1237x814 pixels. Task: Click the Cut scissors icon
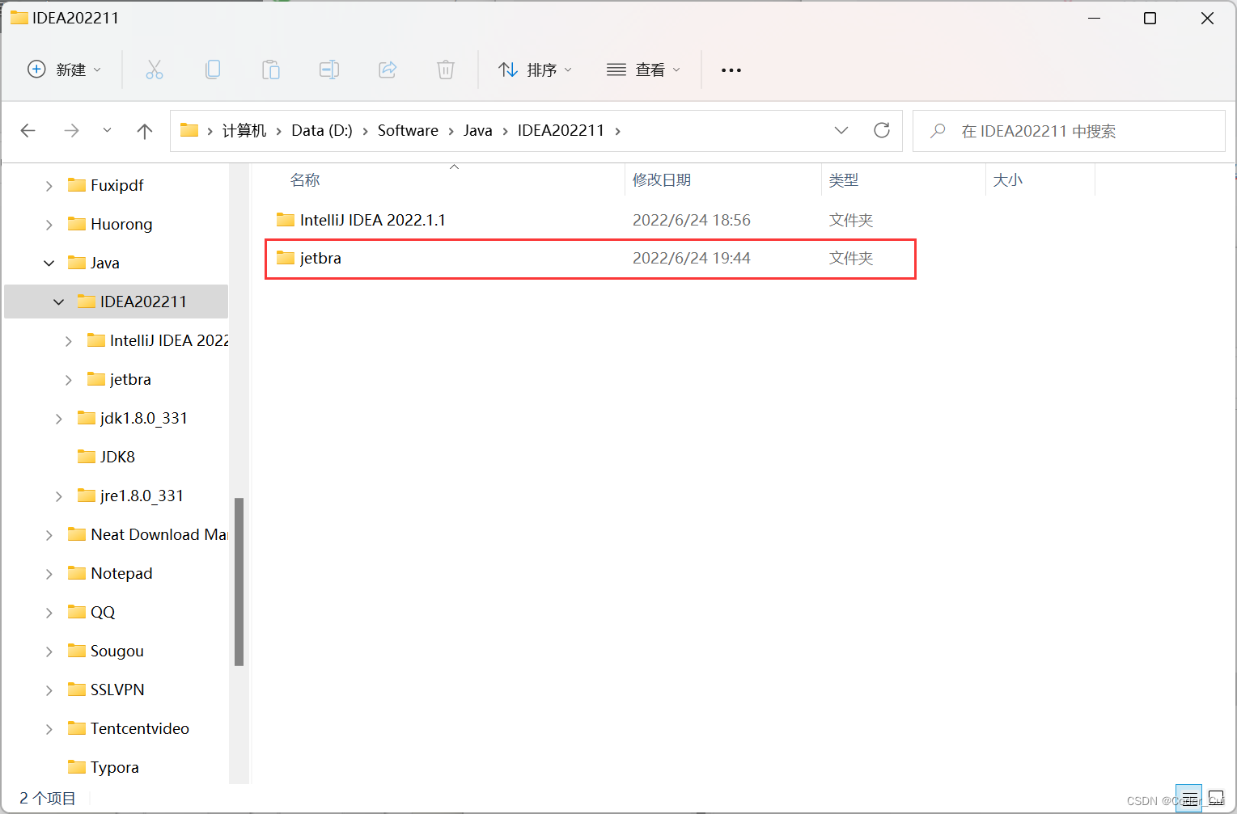[x=155, y=70]
